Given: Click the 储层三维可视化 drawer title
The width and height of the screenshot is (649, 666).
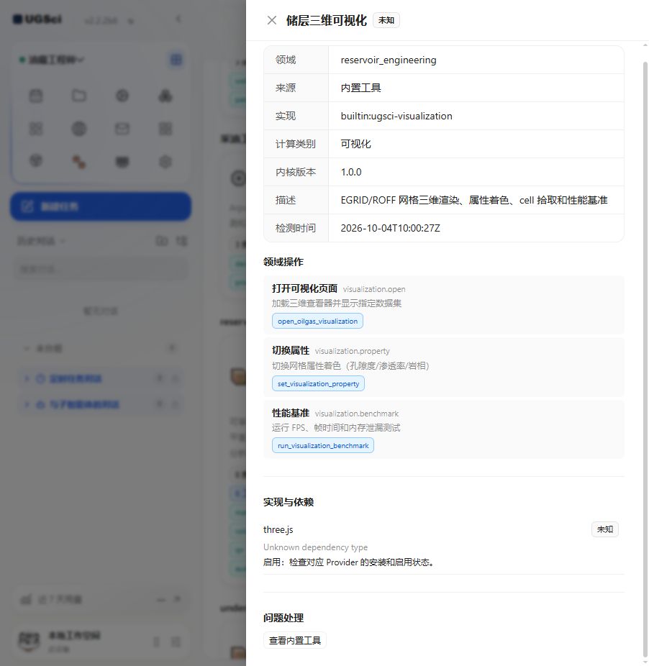Looking at the screenshot, I should (x=327, y=20).
